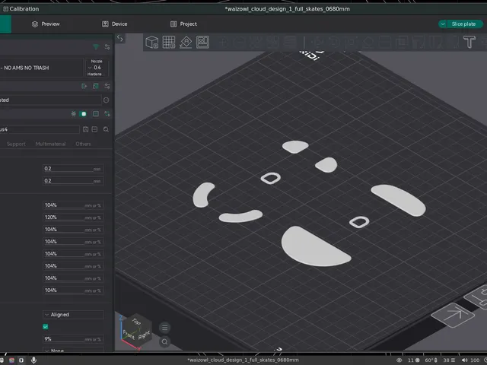Open the Multimaterial settings tab
This screenshot has width=487, height=365.
pyautogui.click(x=51, y=144)
